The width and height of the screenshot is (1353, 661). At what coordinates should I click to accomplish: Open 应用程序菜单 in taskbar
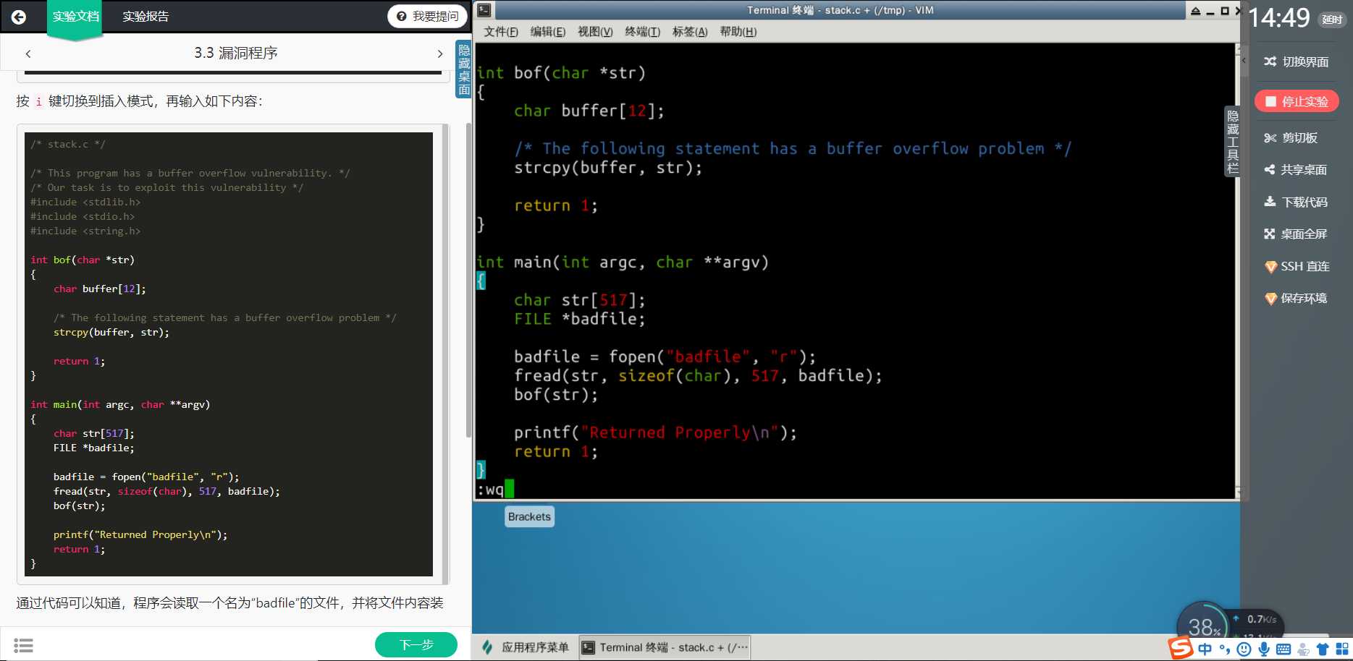[x=527, y=647]
